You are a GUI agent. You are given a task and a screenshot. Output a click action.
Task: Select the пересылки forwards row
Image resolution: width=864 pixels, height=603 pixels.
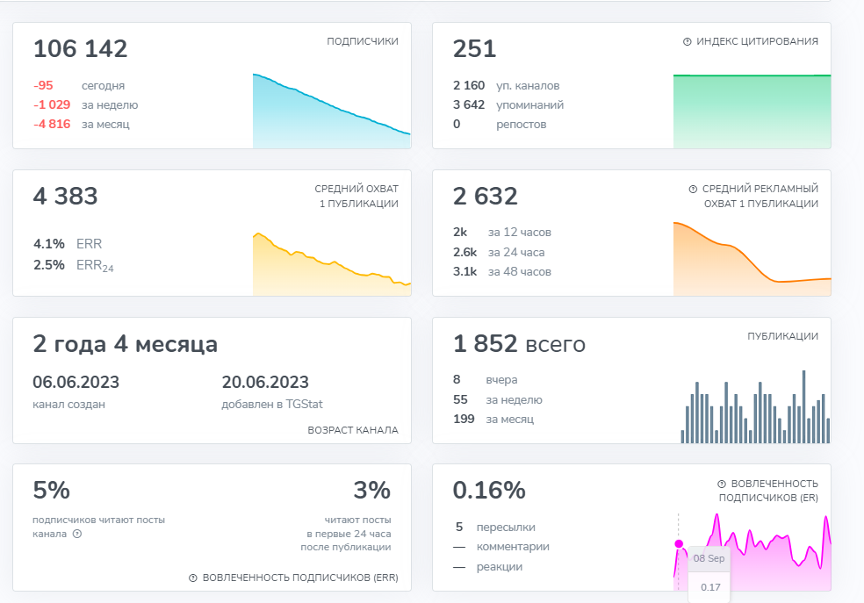(x=494, y=528)
